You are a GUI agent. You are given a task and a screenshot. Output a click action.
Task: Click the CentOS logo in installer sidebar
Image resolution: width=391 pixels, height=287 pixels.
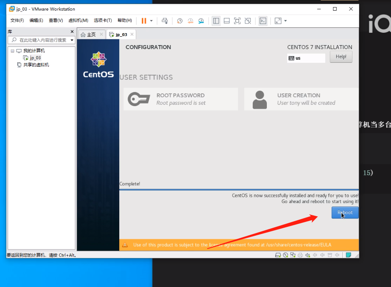98,65
